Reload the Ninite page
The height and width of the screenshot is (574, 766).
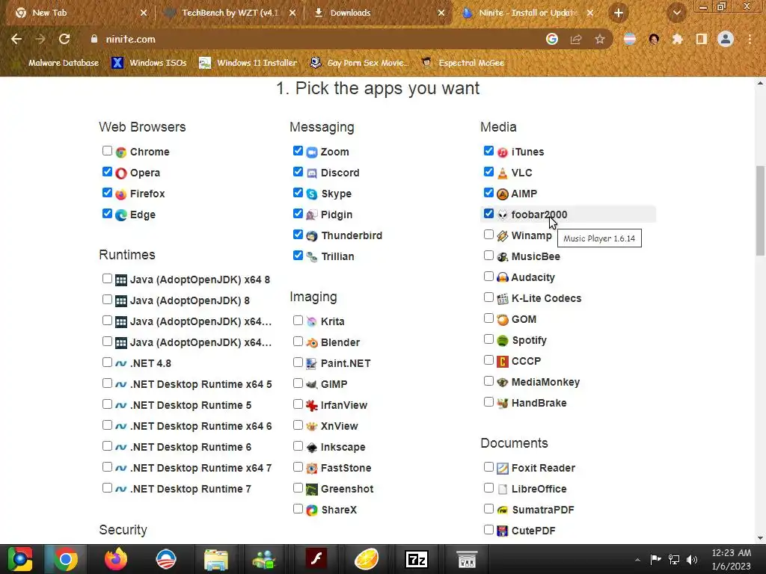[64, 39]
